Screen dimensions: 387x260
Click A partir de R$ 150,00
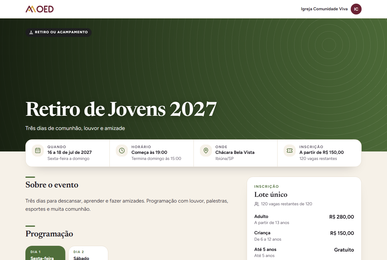[x=322, y=152]
